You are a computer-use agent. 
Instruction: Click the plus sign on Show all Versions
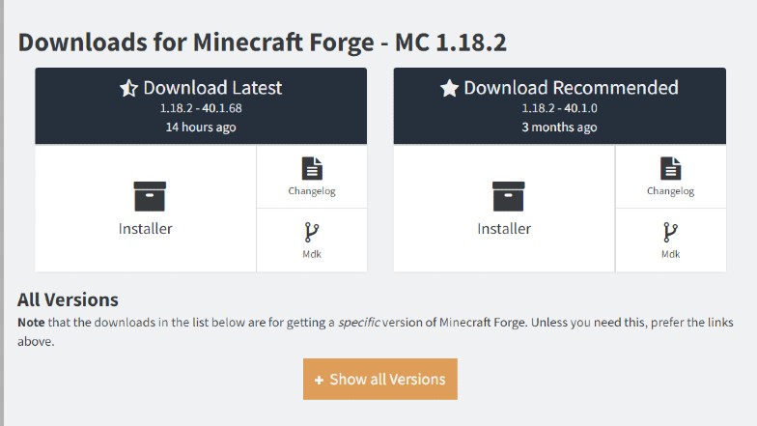pos(319,381)
